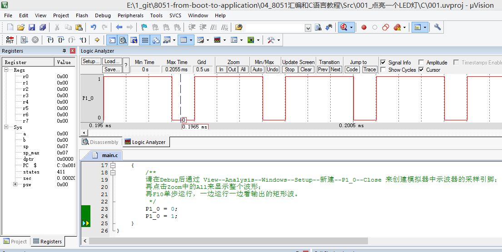Open the Watch windows dropdown arrow
This screenshot has height=252, width=502.
174,40
